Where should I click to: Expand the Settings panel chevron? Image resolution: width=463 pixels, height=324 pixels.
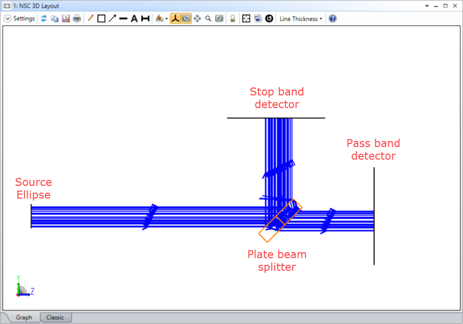click(x=7, y=18)
